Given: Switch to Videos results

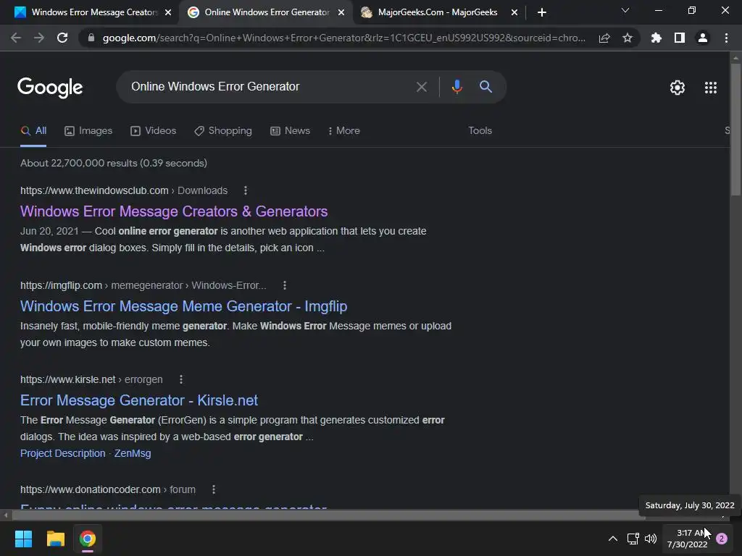Looking at the screenshot, I should point(154,130).
